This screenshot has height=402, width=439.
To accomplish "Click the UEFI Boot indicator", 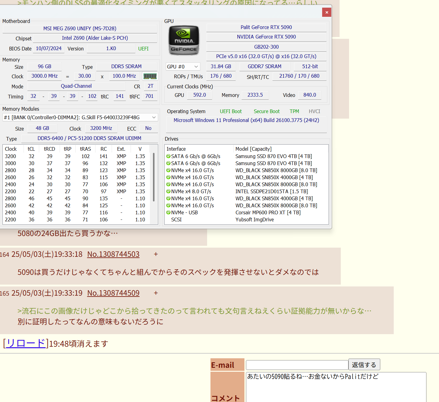I will [x=231, y=111].
